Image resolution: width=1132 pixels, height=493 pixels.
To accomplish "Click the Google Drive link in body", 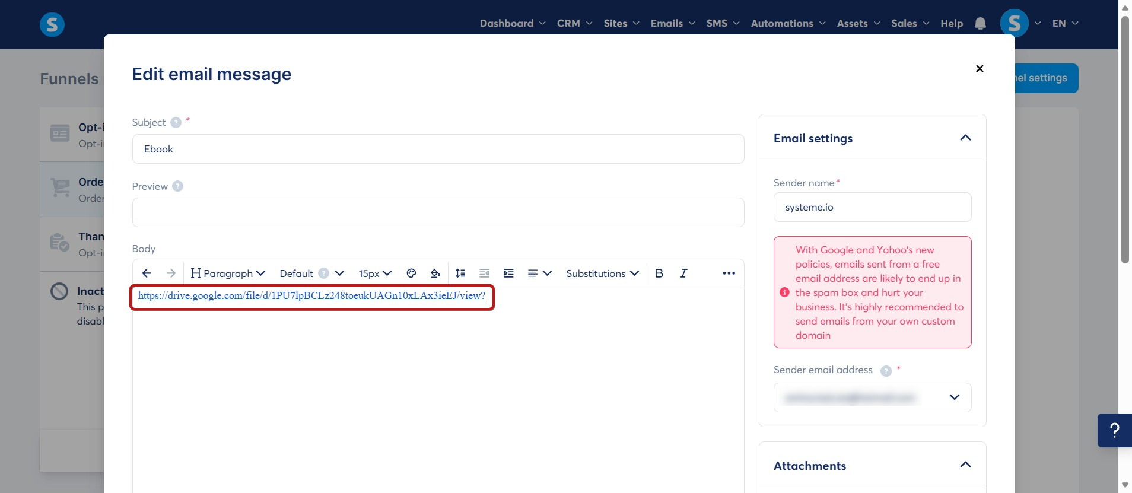I will pos(311,295).
